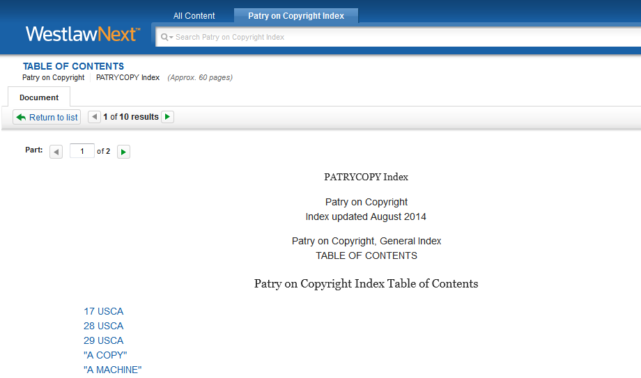Open the "A COPY" index link
Image resolution: width=641 pixels, height=378 pixels.
(105, 355)
